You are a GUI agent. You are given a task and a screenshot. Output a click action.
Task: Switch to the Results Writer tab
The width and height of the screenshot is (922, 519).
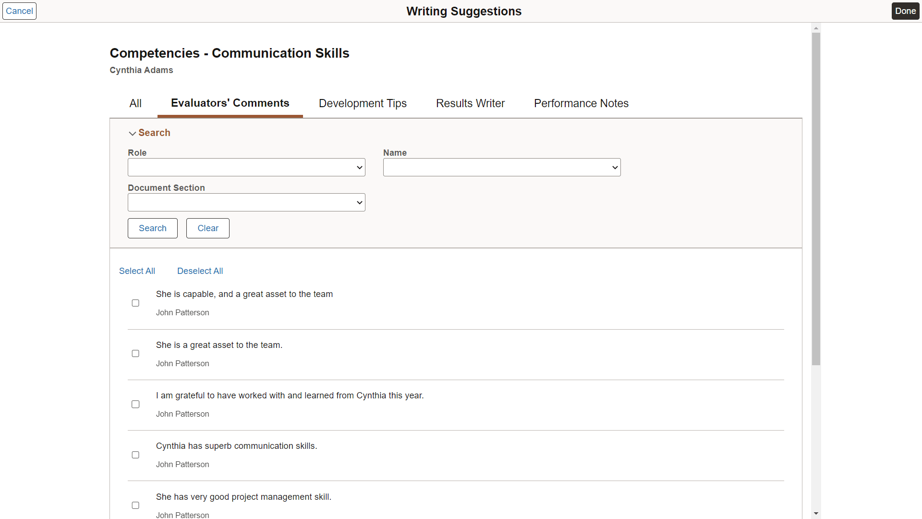click(470, 103)
